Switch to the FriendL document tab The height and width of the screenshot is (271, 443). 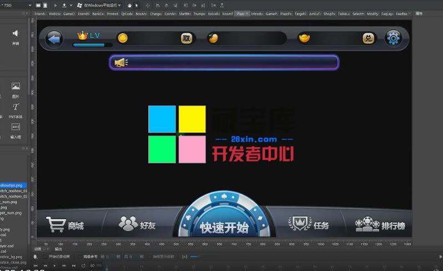click(x=40, y=13)
